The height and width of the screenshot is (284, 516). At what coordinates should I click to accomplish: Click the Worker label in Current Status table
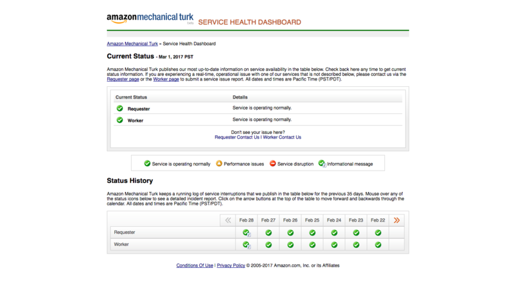[135, 120]
